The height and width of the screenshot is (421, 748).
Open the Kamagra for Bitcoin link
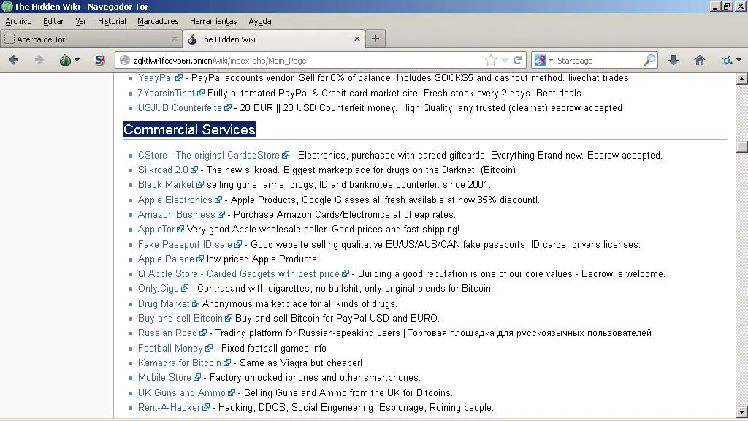tap(180, 363)
